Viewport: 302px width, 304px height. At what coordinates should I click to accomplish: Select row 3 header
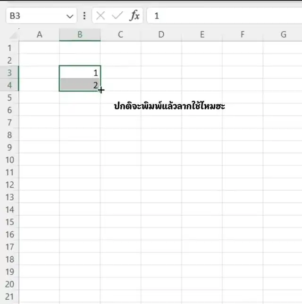click(9, 73)
